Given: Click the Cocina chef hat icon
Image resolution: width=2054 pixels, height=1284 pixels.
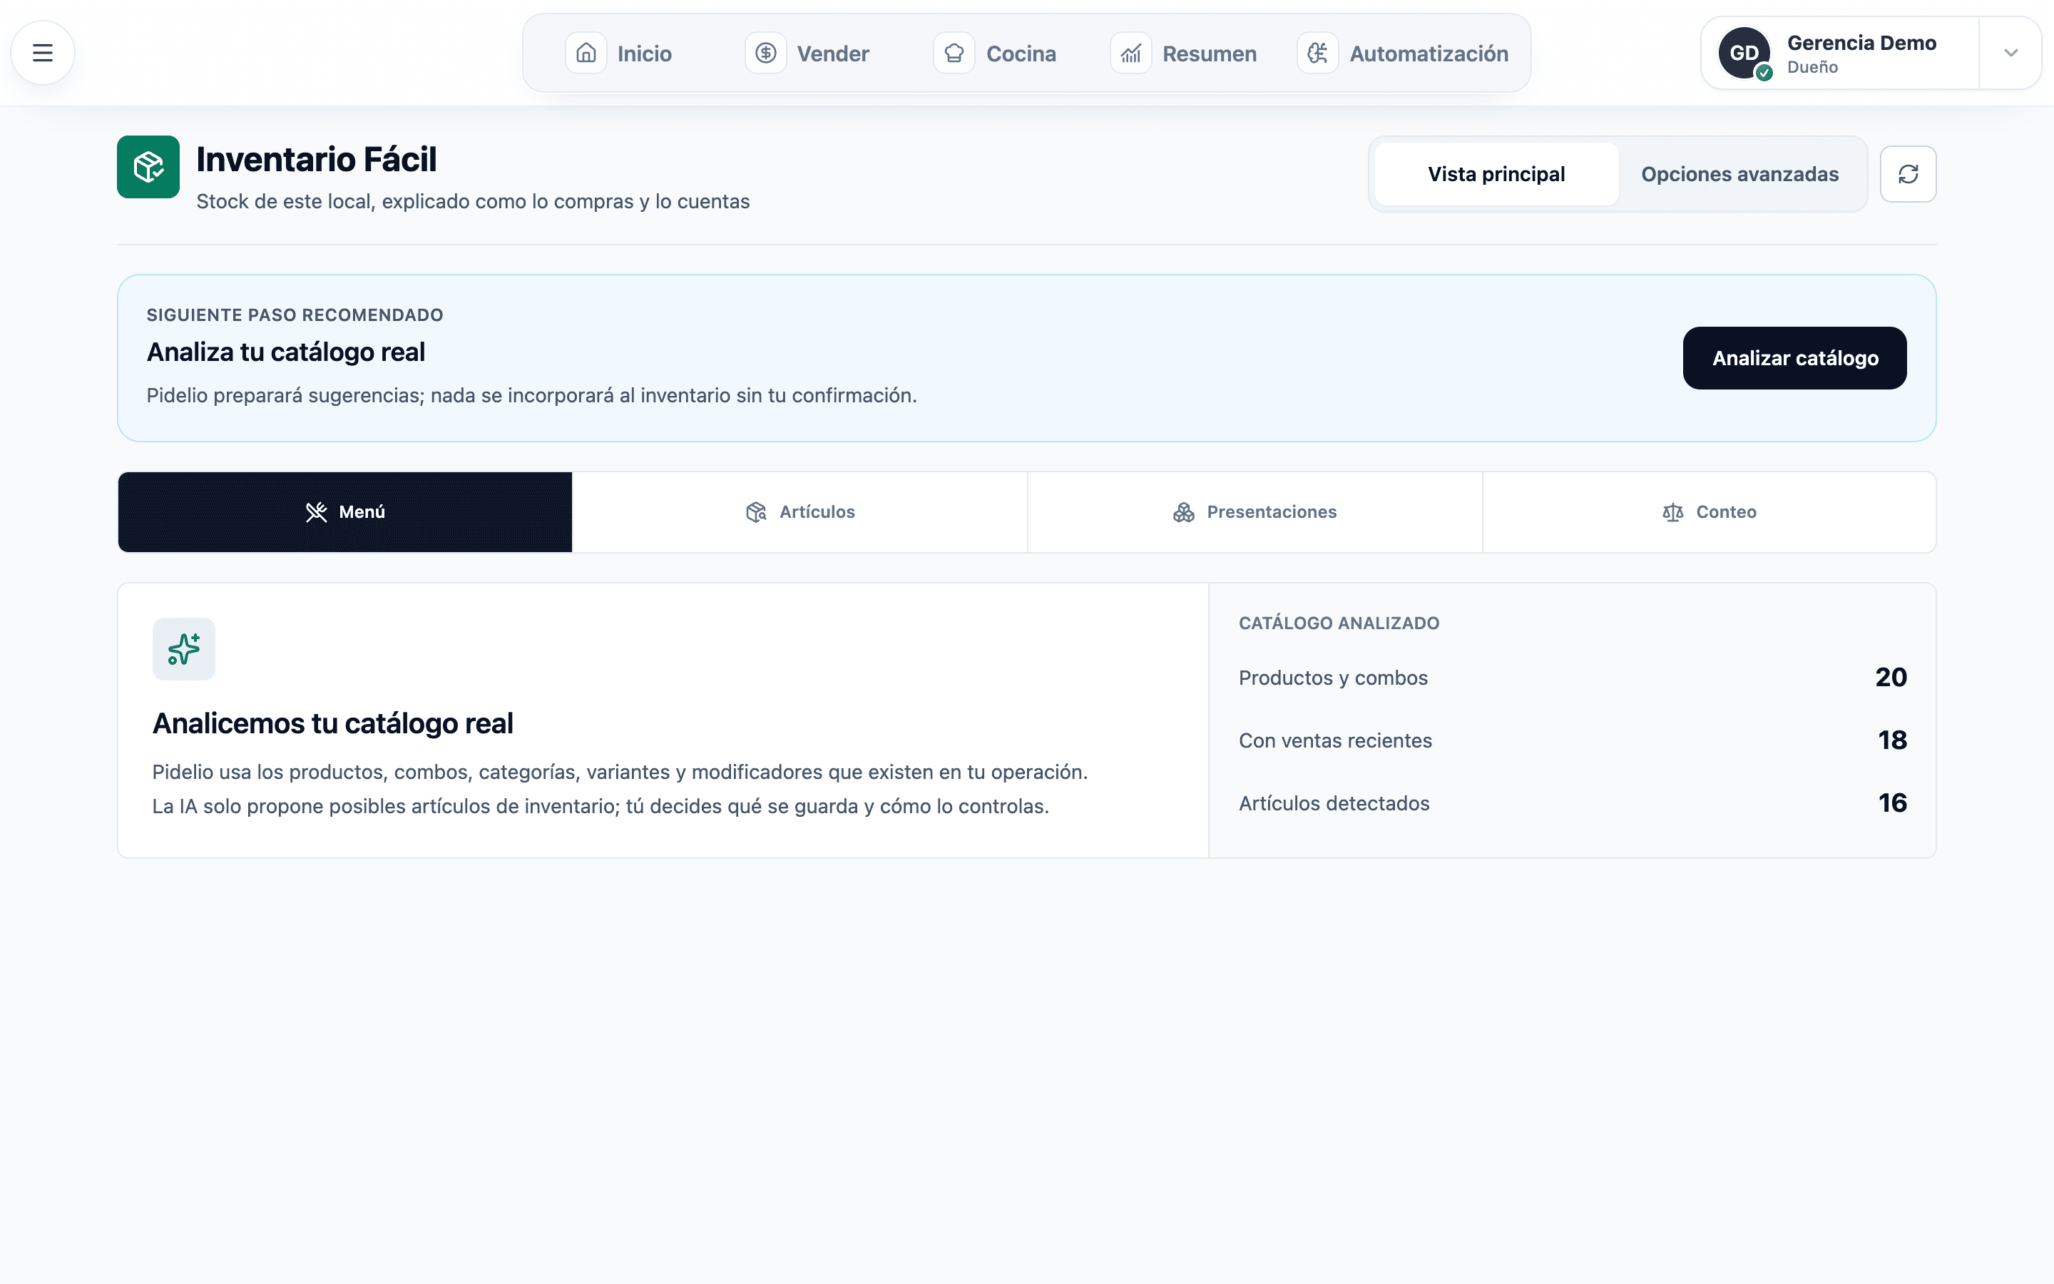Looking at the screenshot, I should click(954, 53).
